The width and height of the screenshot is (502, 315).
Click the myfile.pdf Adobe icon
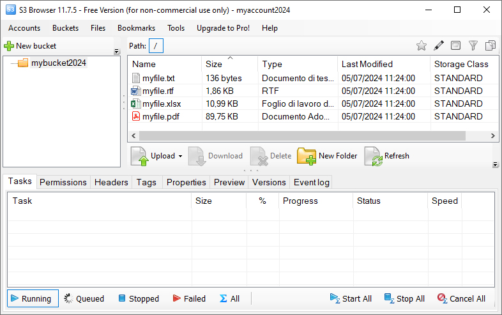point(136,116)
